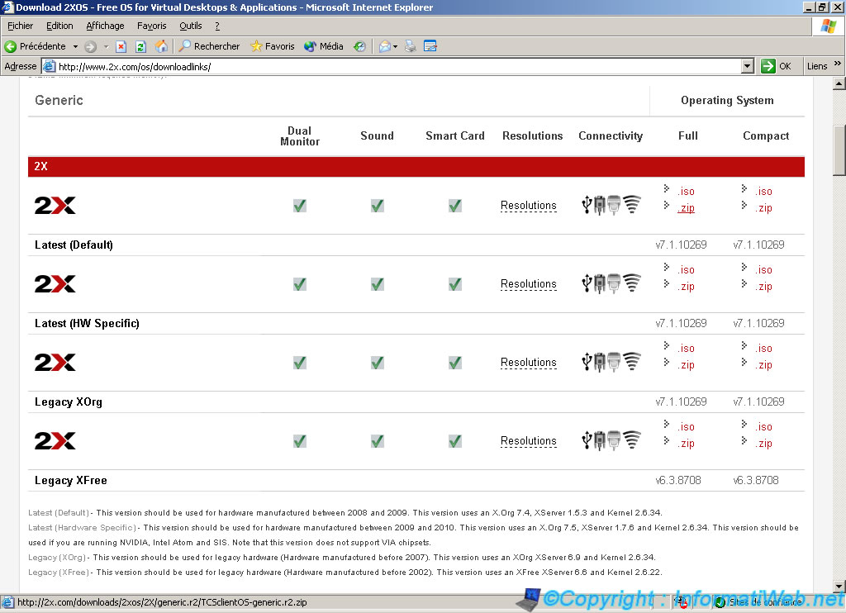Open Resolutions link in Latest (Default) row
The height and width of the screenshot is (613, 846).
pyautogui.click(x=528, y=206)
